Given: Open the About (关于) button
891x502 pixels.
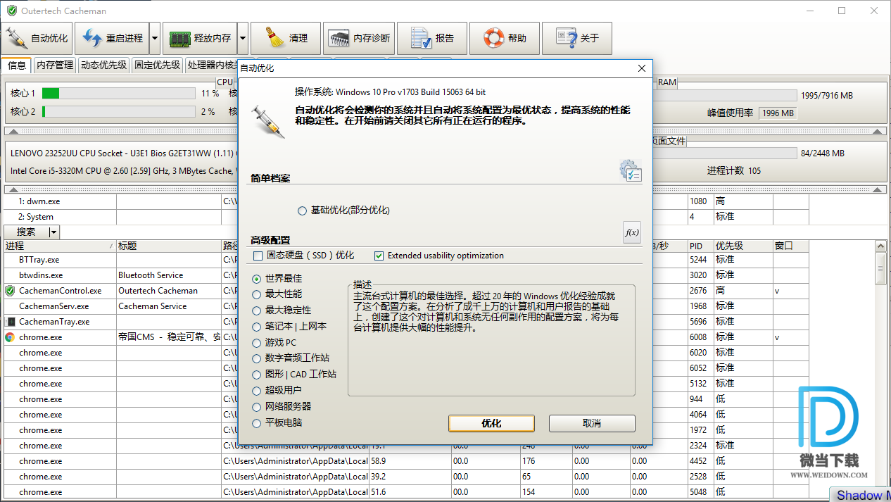Looking at the screenshot, I should click(x=577, y=38).
